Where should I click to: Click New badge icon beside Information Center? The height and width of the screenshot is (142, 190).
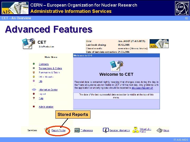pyautogui.click(x=34, y=90)
